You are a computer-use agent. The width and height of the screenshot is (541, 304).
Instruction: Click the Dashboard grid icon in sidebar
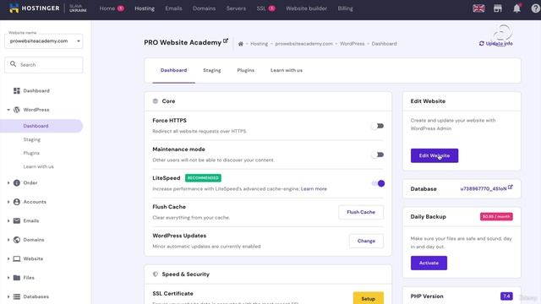pos(17,90)
